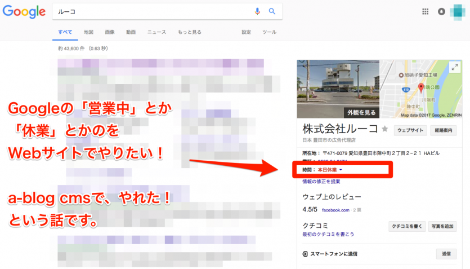Open the もっと見る menu

pyautogui.click(x=189, y=32)
